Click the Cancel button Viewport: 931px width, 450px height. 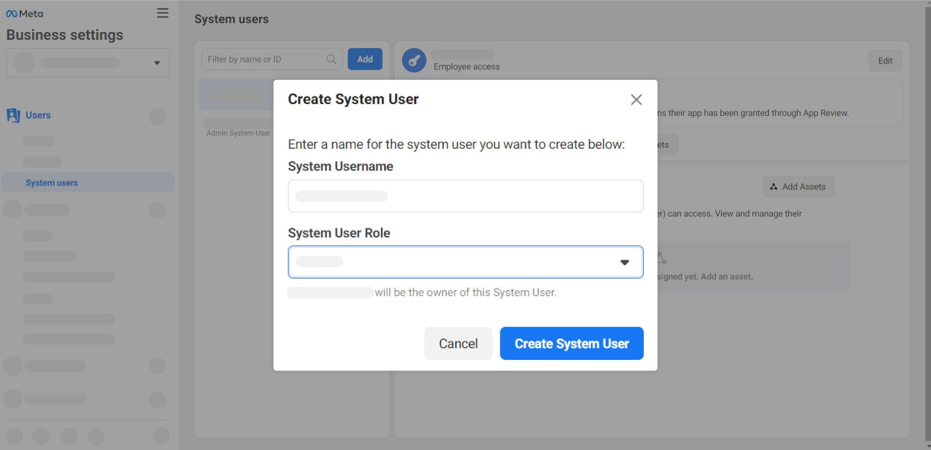pos(458,343)
